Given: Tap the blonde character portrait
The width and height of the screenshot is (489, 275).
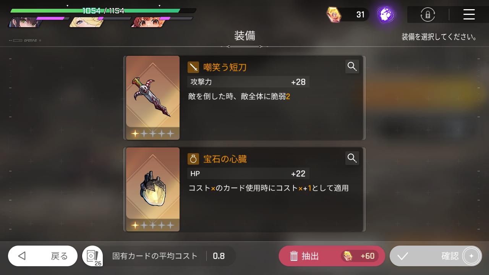Looking at the screenshot, I should pyautogui.click(x=85, y=22).
